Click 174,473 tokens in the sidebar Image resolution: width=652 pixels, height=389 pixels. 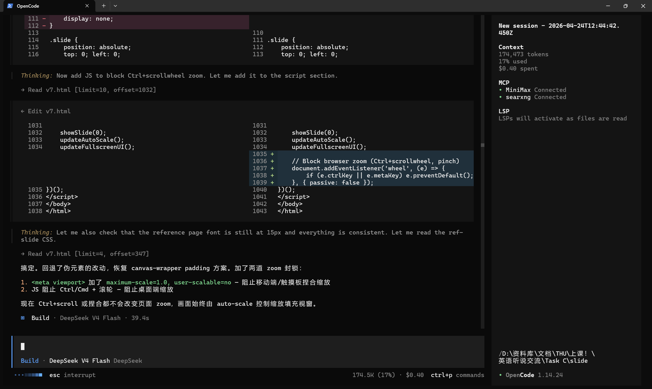point(523,54)
